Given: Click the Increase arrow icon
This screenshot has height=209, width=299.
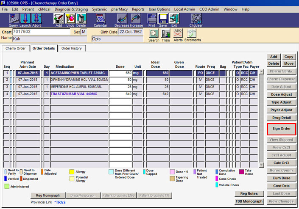Looking at the screenshot, I should (x=136, y=19).
